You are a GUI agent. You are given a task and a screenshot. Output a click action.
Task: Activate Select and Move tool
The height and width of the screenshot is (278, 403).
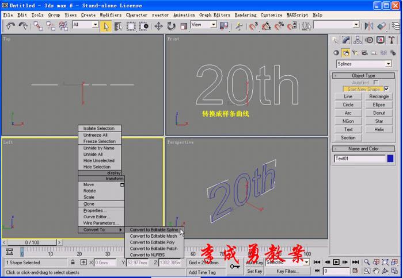(x=158, y=26)
